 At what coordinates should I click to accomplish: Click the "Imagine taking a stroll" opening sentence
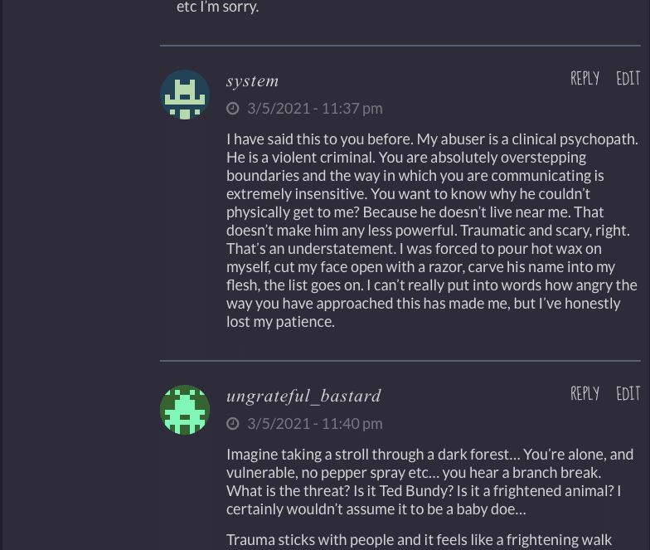point(348,455)
